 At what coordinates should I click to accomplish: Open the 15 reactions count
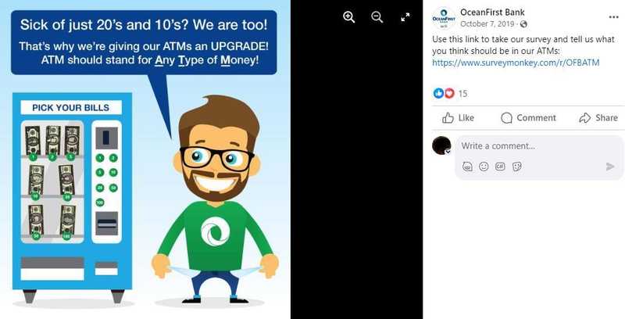point(462,94)
